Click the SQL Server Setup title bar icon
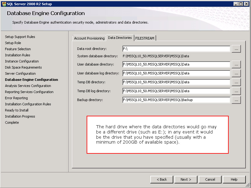Image resolution: width=251 pixels, height=188 pixels. [4, 4]
